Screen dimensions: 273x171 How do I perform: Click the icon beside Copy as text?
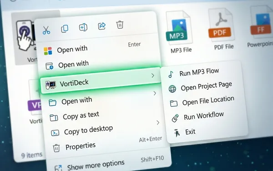(54, 118)
